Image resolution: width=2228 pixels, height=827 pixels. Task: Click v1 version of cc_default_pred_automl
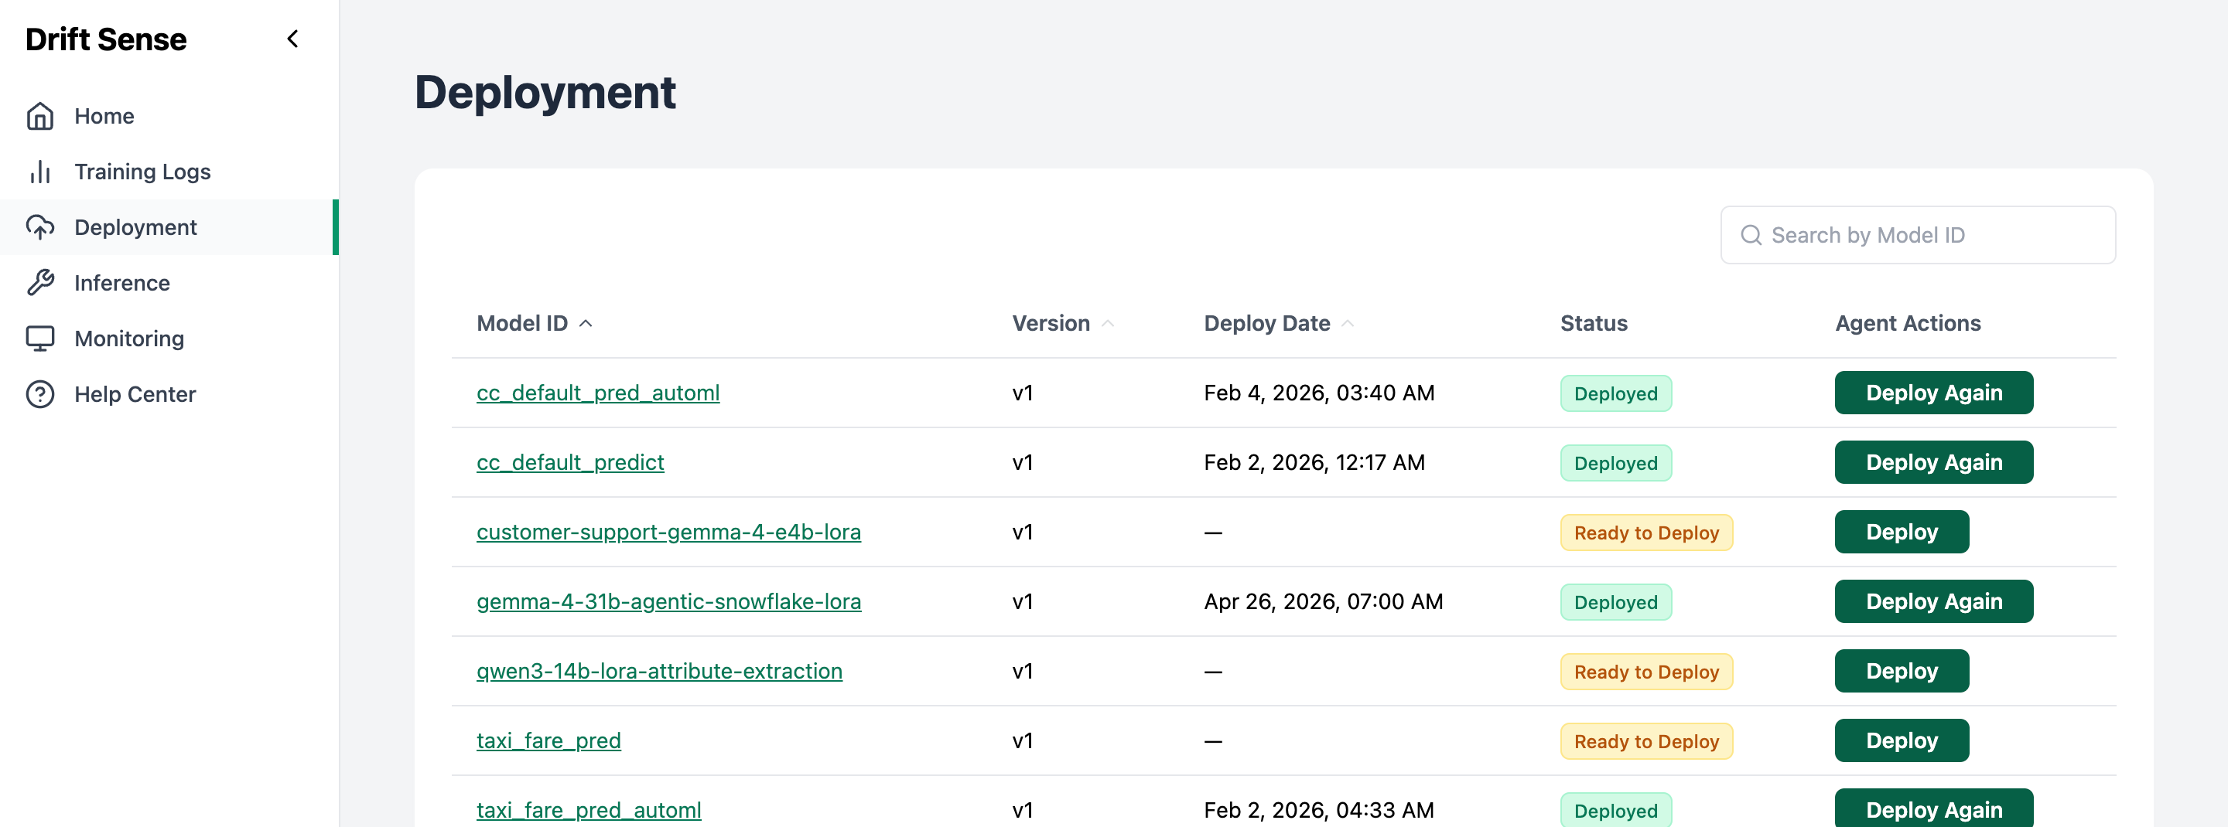click(1022, 393)
